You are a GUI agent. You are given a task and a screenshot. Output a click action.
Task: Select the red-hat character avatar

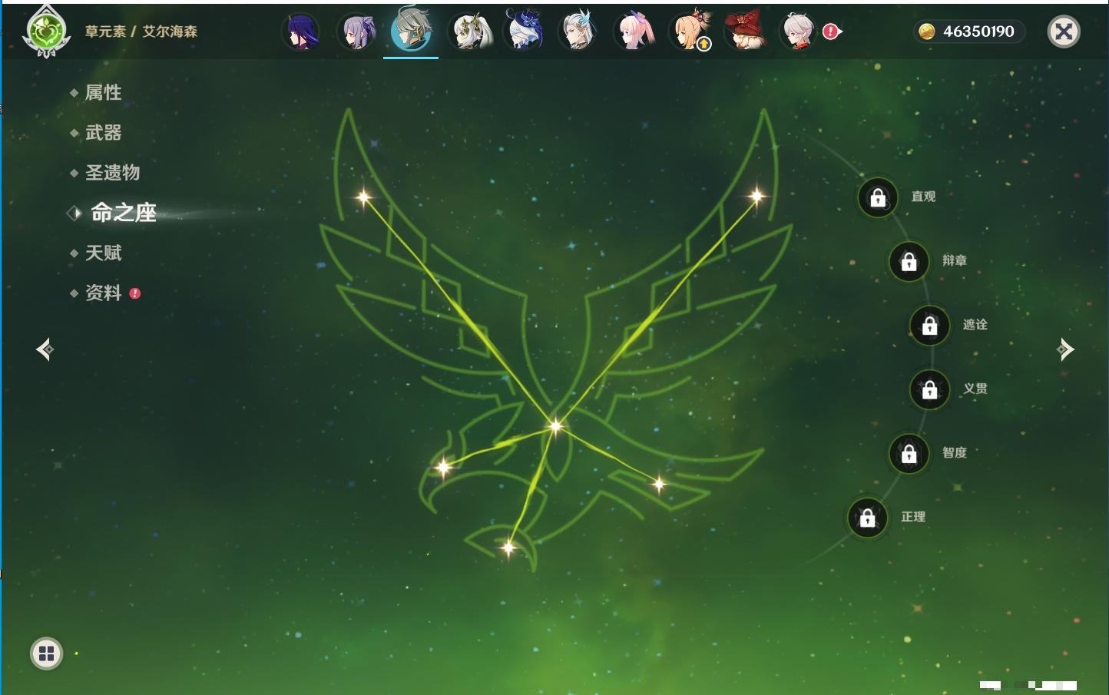click(745, 32)
